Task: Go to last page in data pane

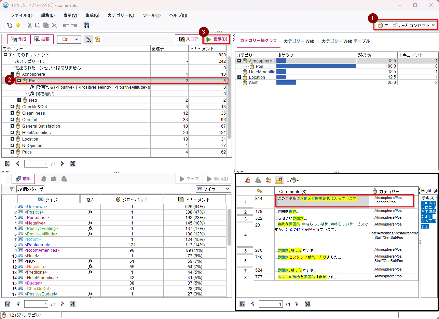Action: pos(307,304)
